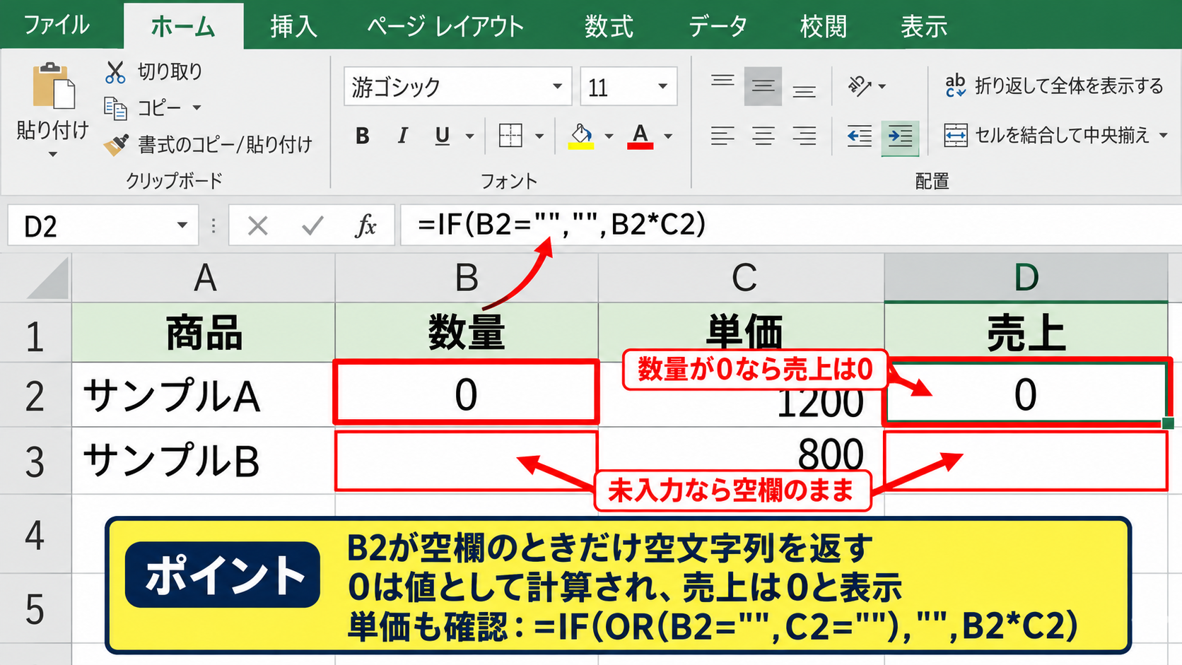Switch to the 挿入 tab
Image resolution: width=1182 pixels, height=665 pixels.
pyautogui.click(x=293, y=26)
